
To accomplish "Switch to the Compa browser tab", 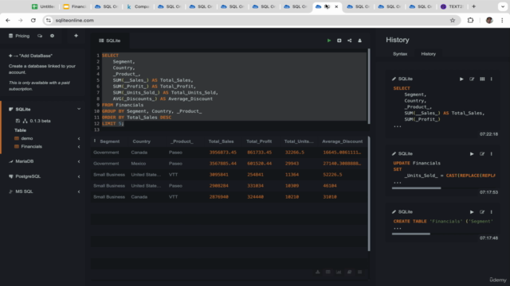I will pyautogui.click(x=138, y=6).
